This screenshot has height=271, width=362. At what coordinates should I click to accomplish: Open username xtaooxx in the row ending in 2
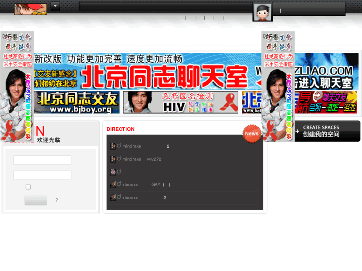[130, 198]
